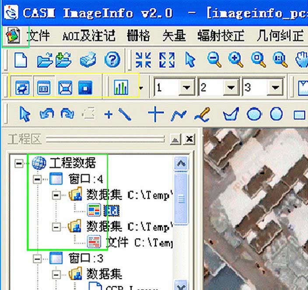Click the tree scrollbar up arrow

point(181,163)
